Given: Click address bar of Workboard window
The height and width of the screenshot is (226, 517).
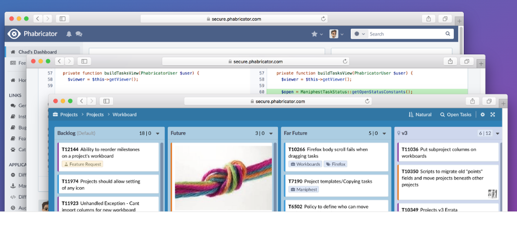Looking at the screenshot, I should point(278,101).
